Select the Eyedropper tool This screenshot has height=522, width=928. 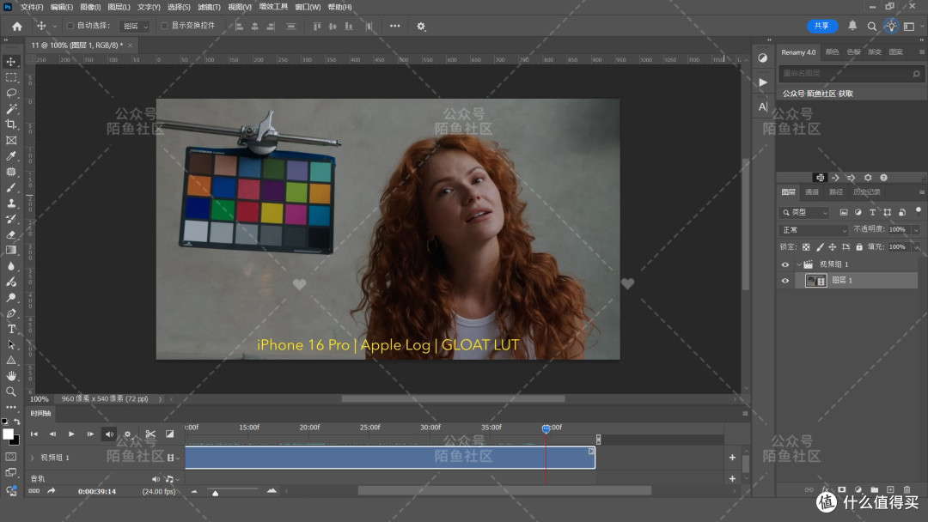(11, 156)
